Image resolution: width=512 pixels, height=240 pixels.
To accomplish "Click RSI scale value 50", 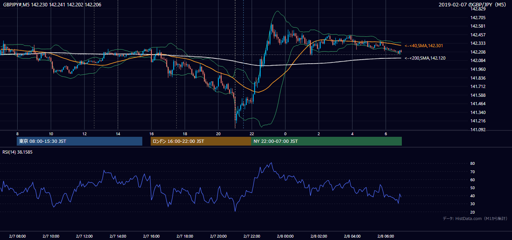I will [x=472, y=188].
